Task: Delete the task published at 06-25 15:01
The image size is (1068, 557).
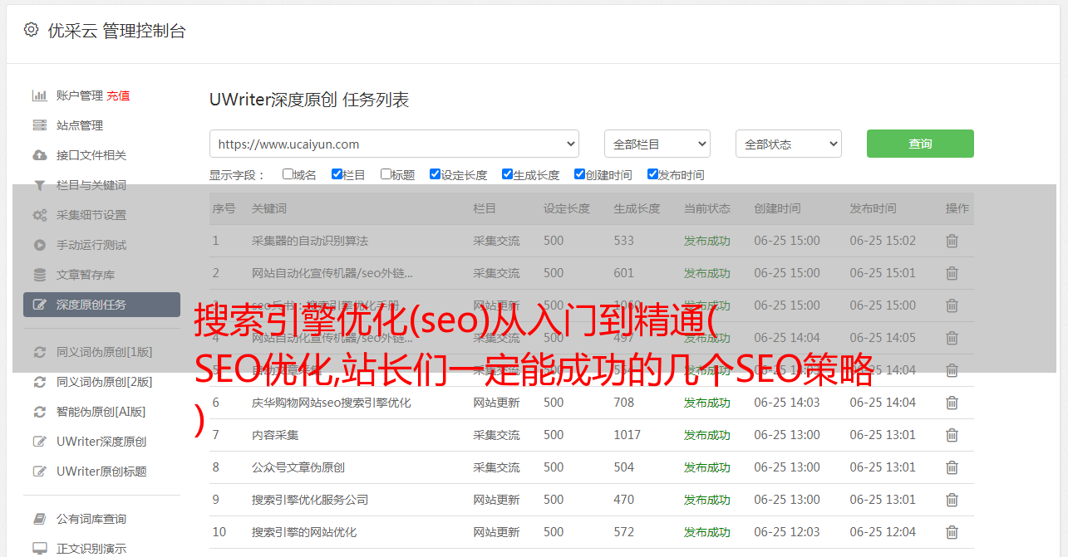Action: pos(952,273)
